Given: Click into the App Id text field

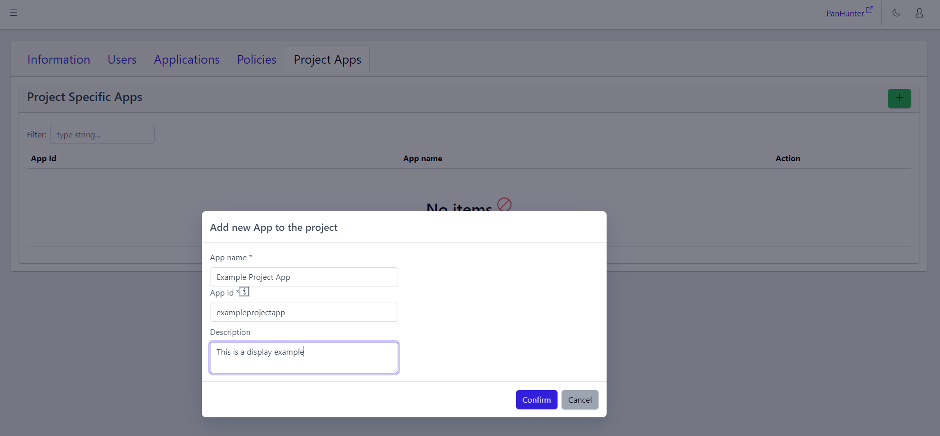Looking at the screenshot, I should pyautogui.click(x=304, y=312).
